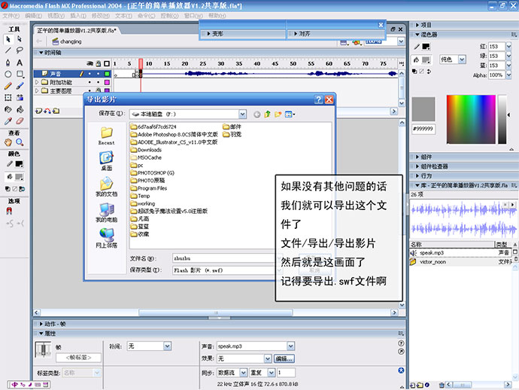Open the 修改 Modify menu

coord(100,16)
